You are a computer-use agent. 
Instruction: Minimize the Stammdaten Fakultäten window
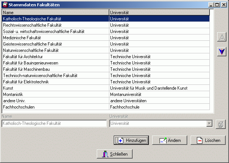point(211,5)
